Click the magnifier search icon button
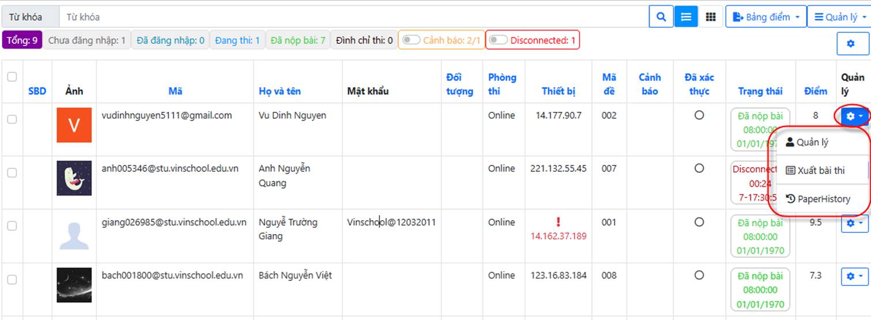The width and height of the screenshot is (871, 320). [661, 17]
